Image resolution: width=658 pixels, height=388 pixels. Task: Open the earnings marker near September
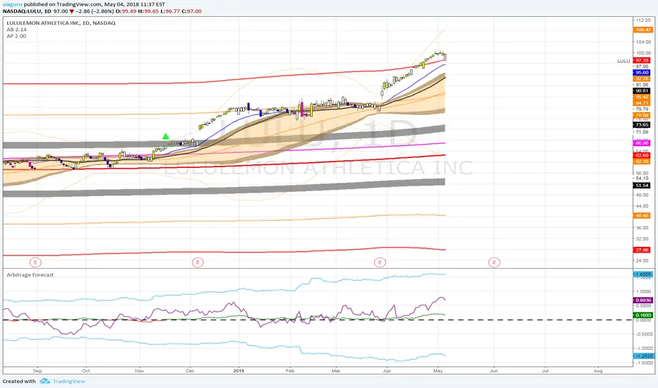coord(36,262)
